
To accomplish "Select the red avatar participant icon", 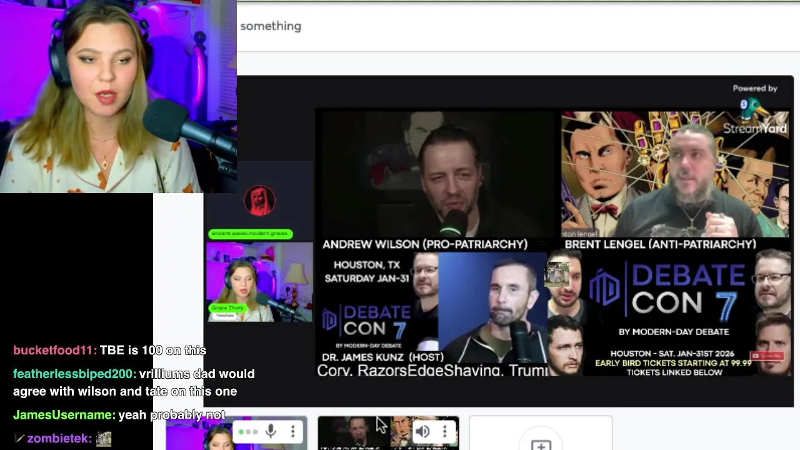I will pyautogui.click(x=259, y=201).
